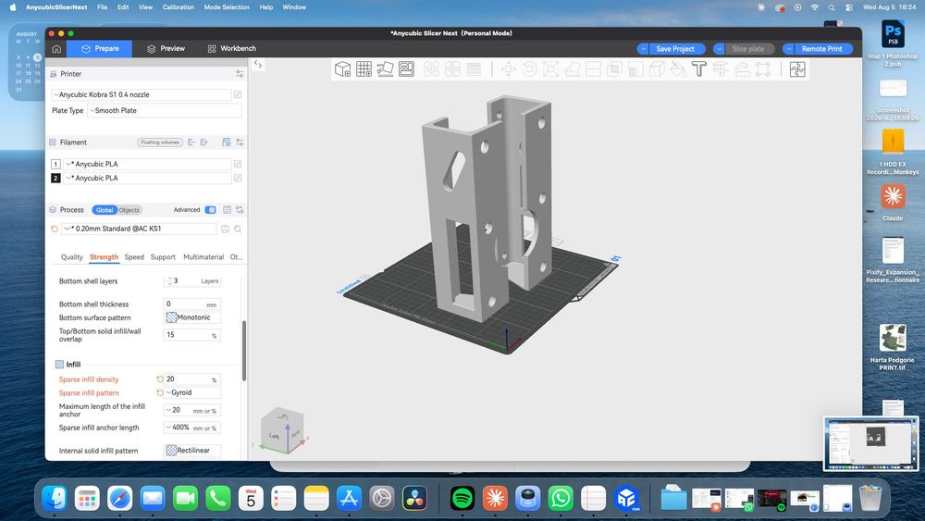Open filament 1 Anycubic PLA dropdown
Screen dimensions: 925x521
coord(147,164)
